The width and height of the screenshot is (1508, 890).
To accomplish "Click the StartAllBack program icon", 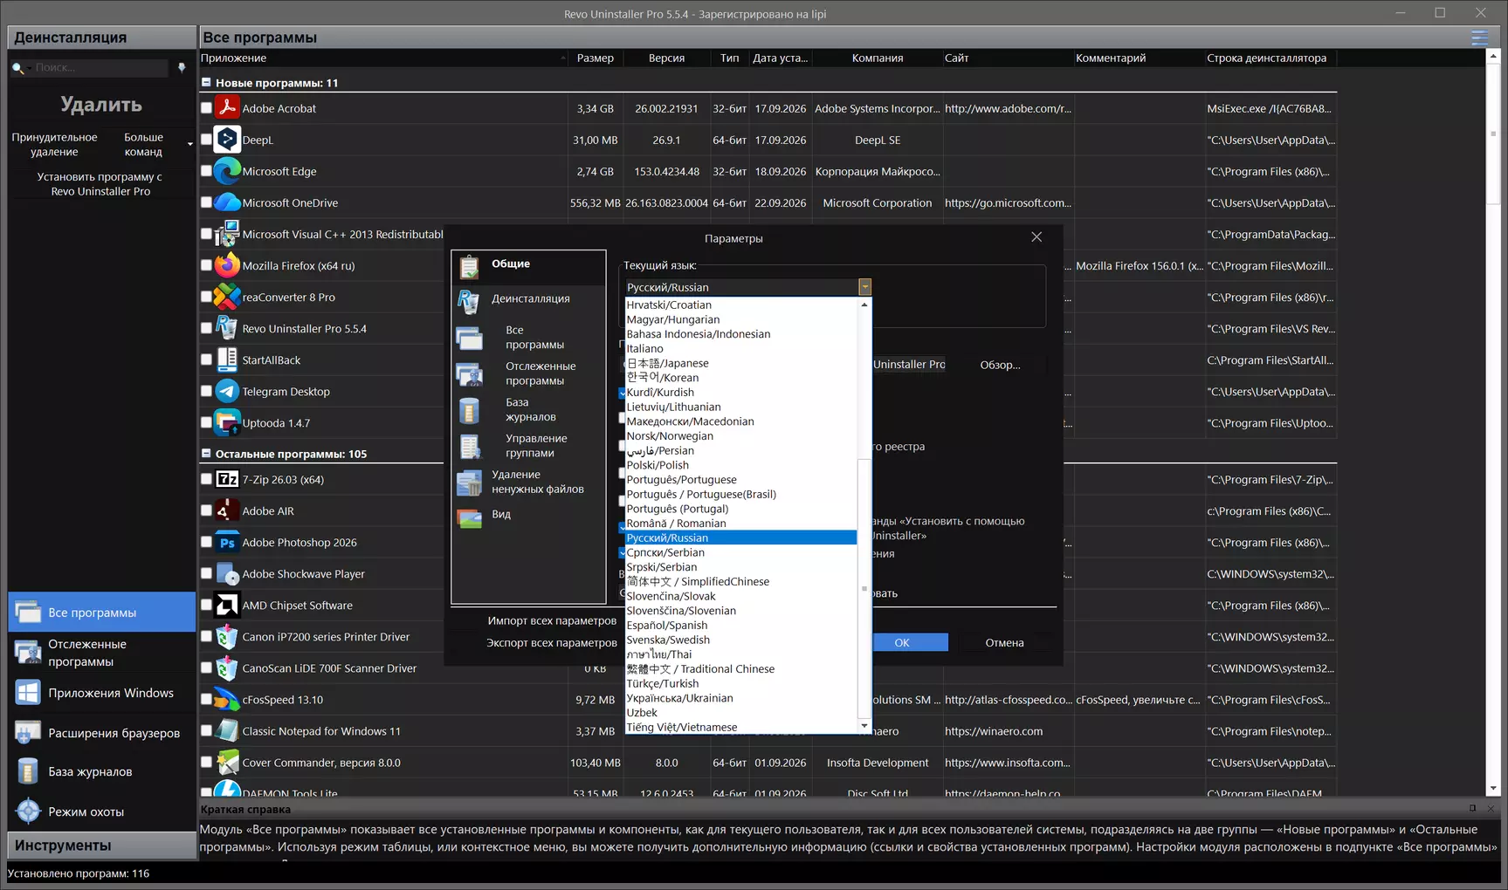I will click(227, 359).
